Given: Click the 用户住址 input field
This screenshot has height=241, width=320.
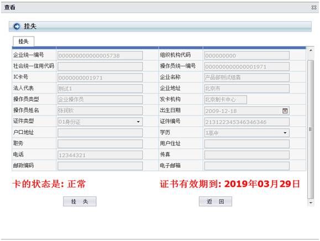Looking at the screenshot, I should 247,144.
